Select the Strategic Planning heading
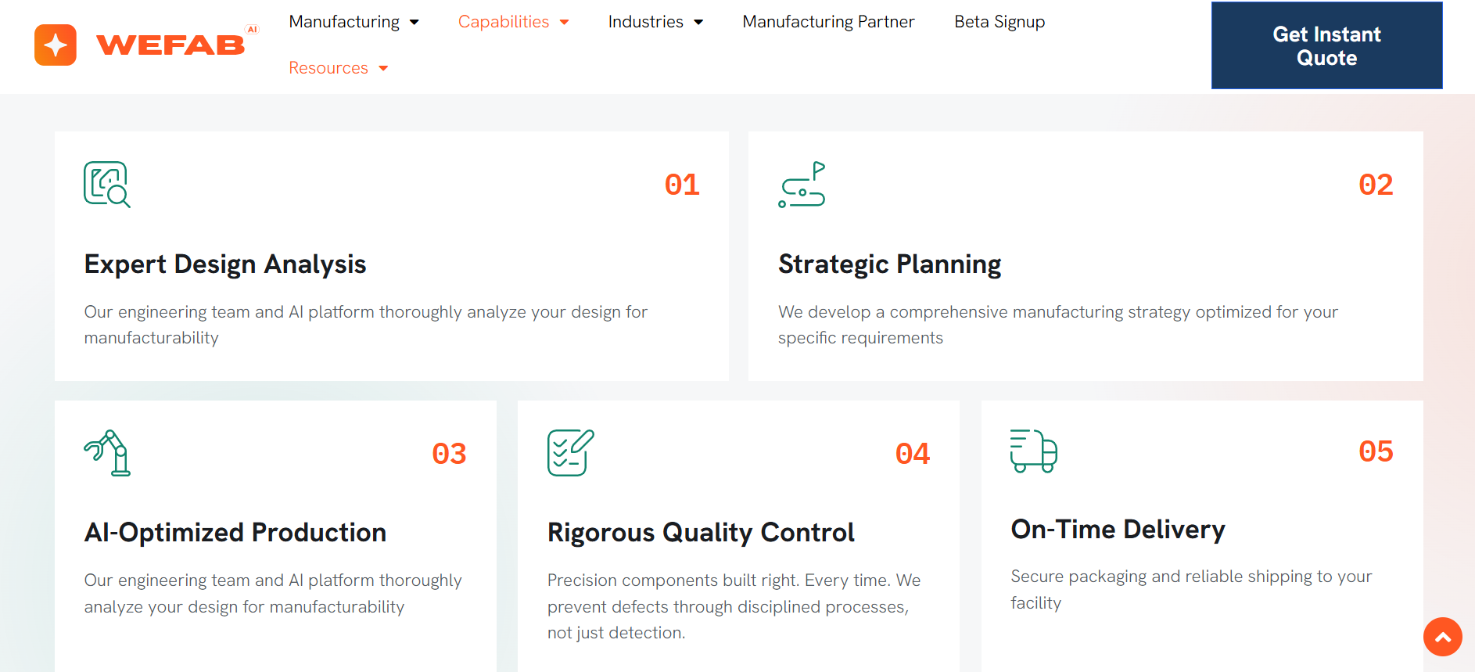 (889, 264)
